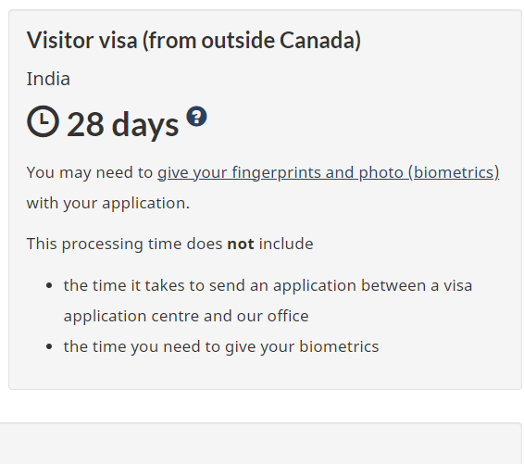Click the 28 days processing time text
This screenshot has width=524, height=464.
coord(122,125)
